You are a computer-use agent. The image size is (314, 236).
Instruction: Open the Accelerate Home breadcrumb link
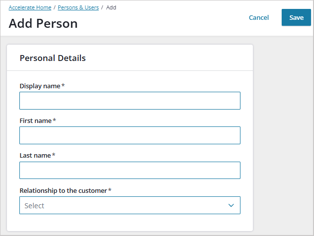point(30,8)
